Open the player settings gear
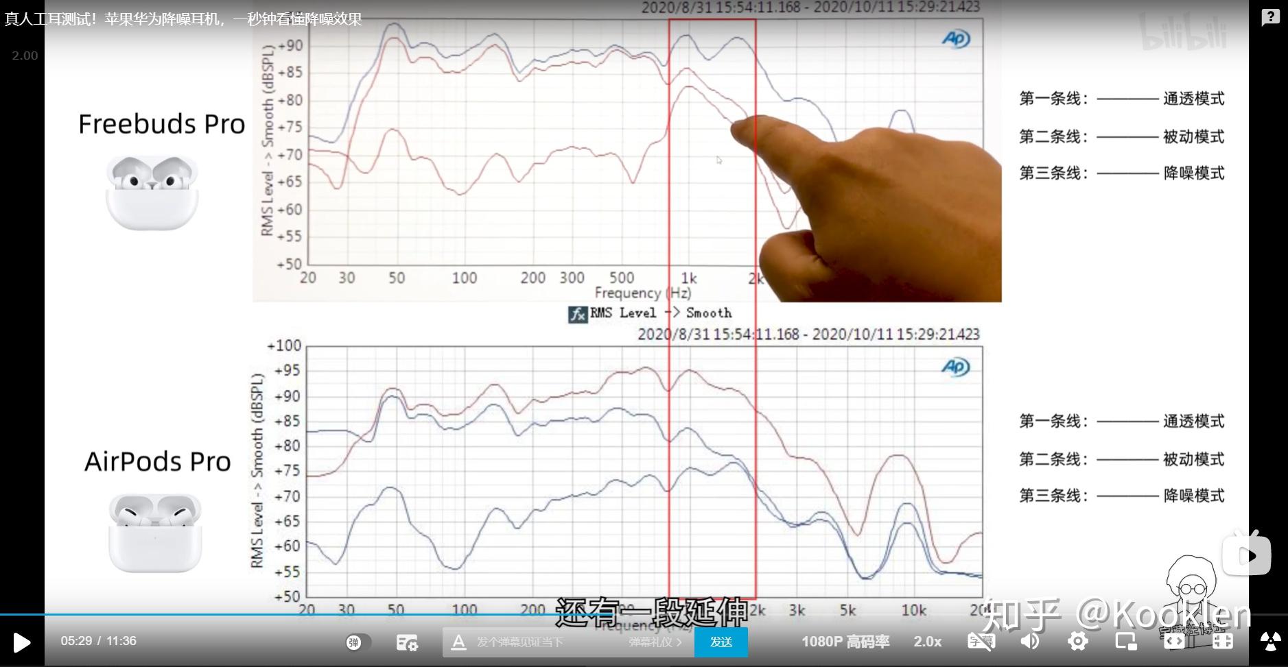 (x=1078, y=642)
